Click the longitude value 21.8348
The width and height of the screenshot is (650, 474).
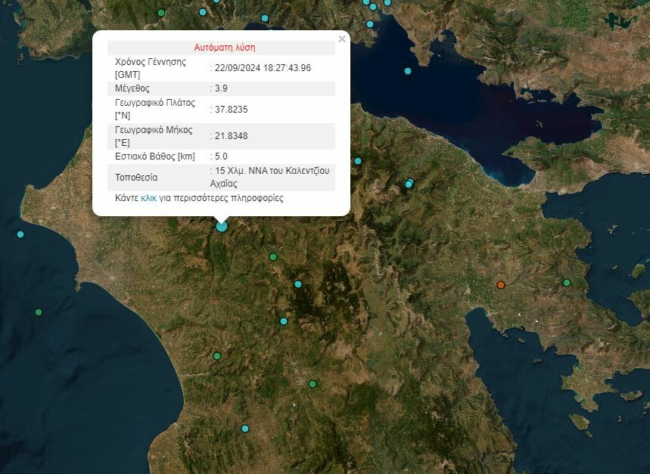(x=232, y=136)
